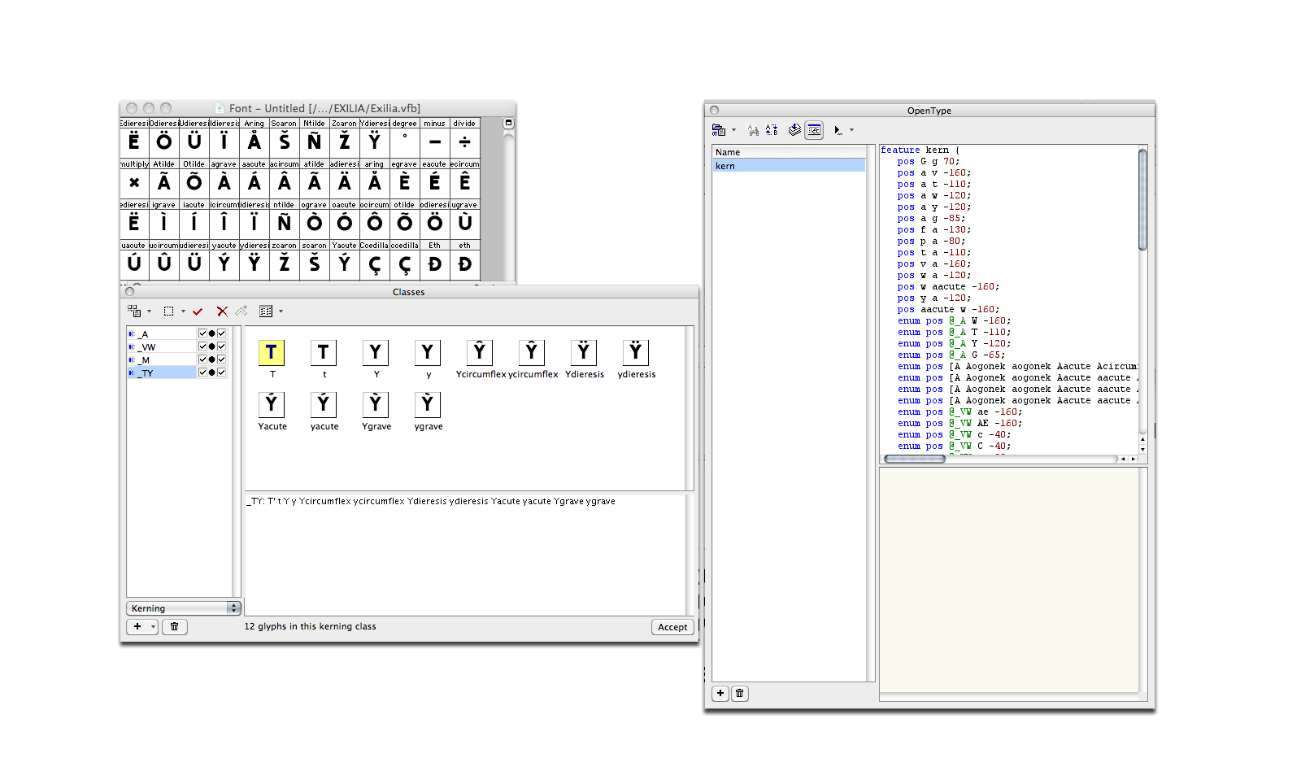Select the Ycircumflex glyph thumbnail

480,352
